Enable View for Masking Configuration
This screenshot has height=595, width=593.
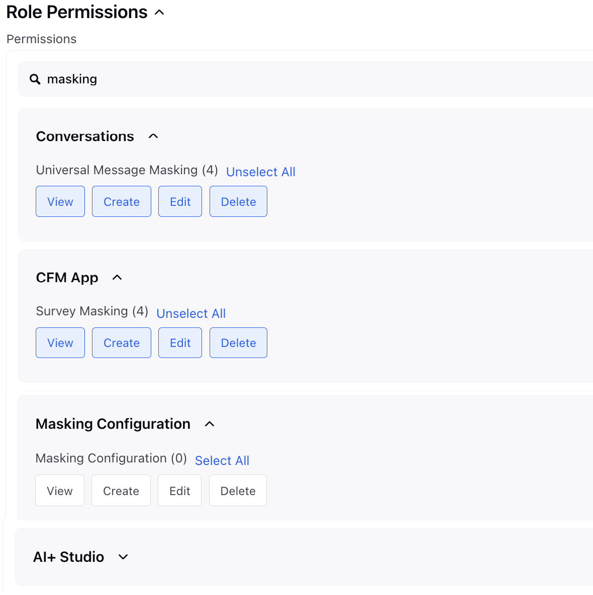tap(60, 491)
